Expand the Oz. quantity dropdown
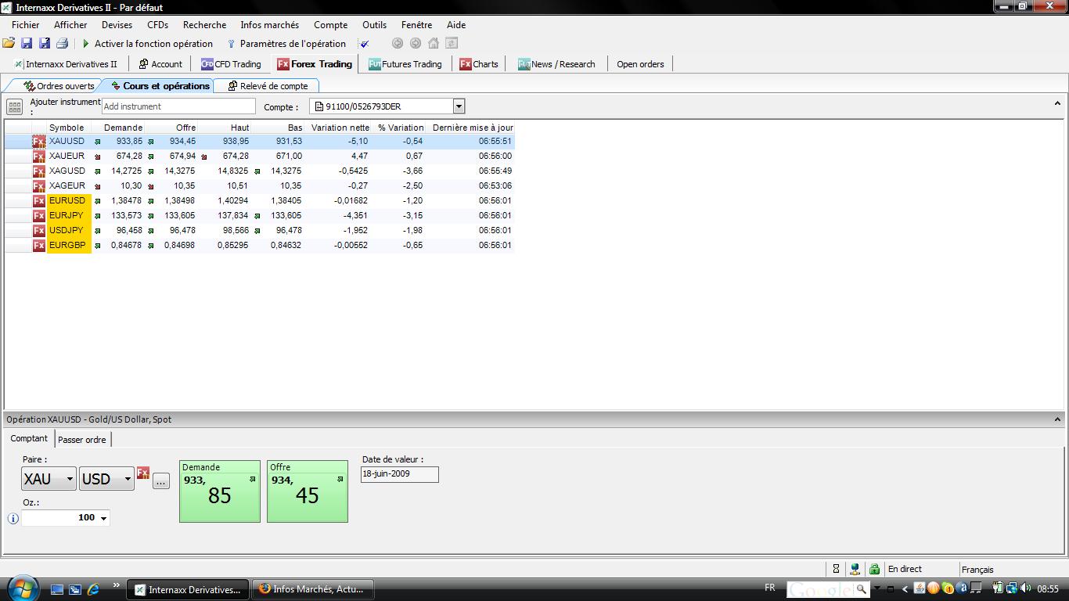The height and width of the screenshot is (601, 1069). (x=103, y=518)
